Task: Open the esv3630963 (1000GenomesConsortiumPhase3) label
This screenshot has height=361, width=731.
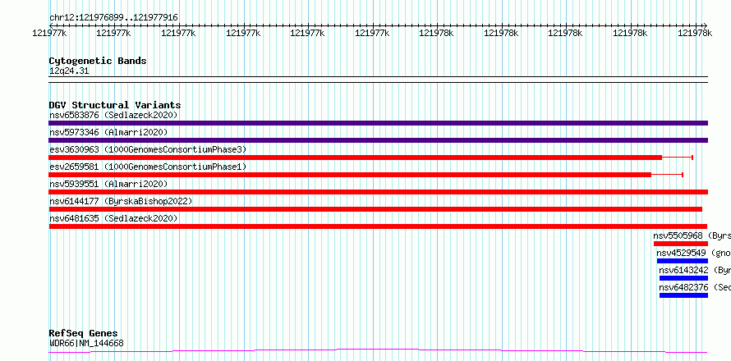Action: [x=148, y=149]
